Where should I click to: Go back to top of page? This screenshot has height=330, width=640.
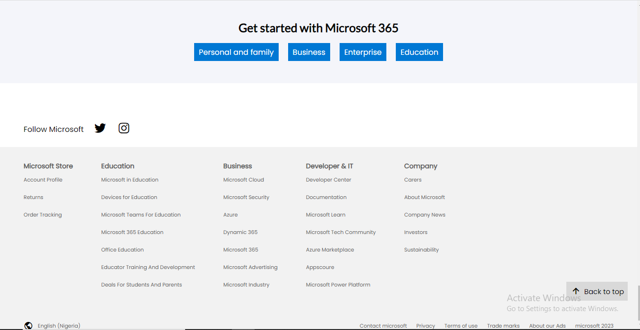[597, 291]
